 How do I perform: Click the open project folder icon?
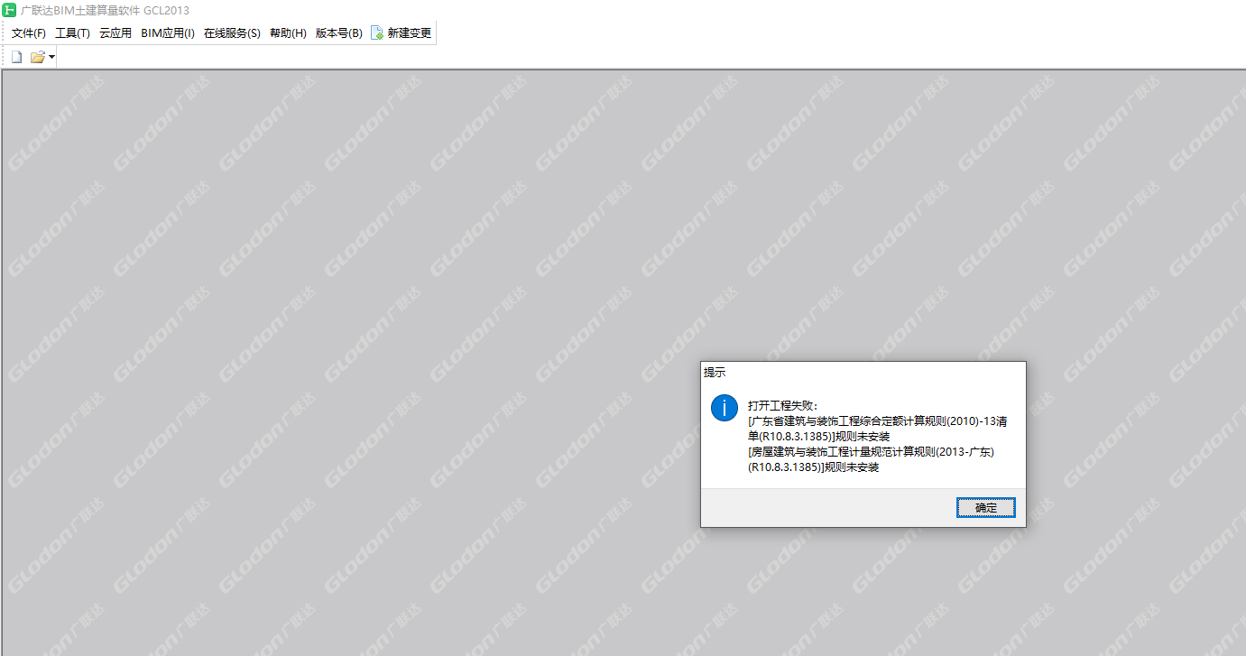(x=38, y=57)
